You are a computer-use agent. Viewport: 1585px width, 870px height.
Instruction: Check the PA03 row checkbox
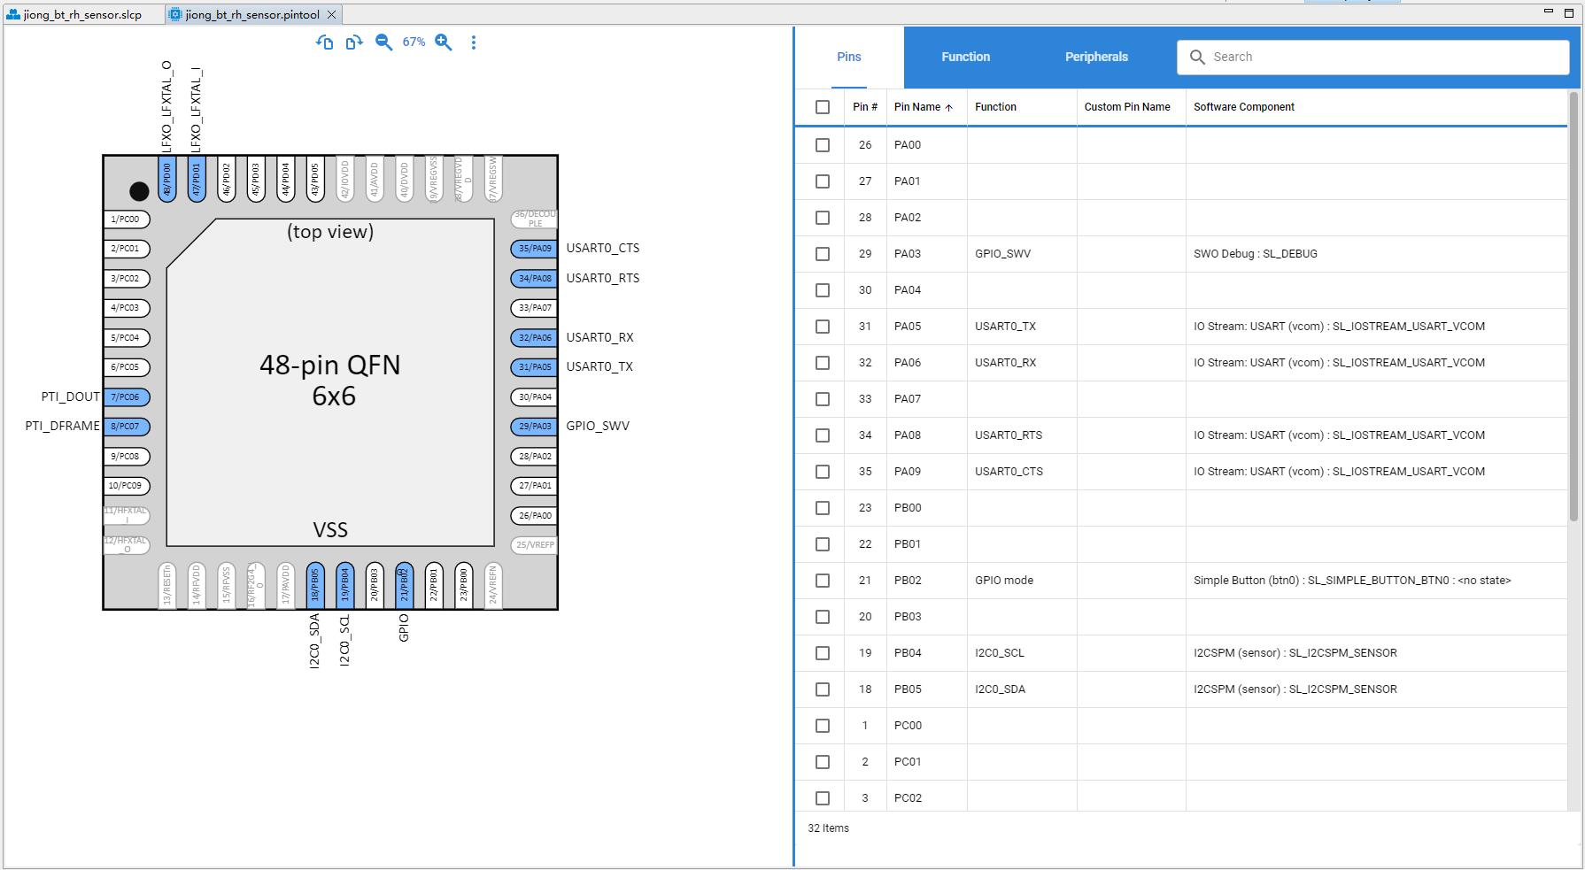[823, 254]
